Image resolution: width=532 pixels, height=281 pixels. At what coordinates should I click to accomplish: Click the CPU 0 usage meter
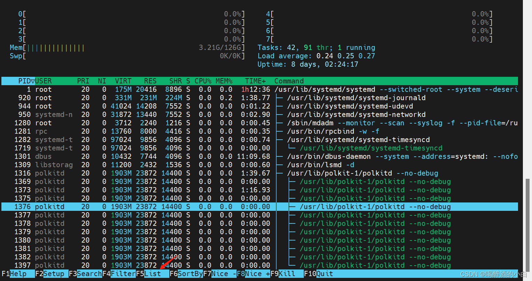[x=132, y=14]
